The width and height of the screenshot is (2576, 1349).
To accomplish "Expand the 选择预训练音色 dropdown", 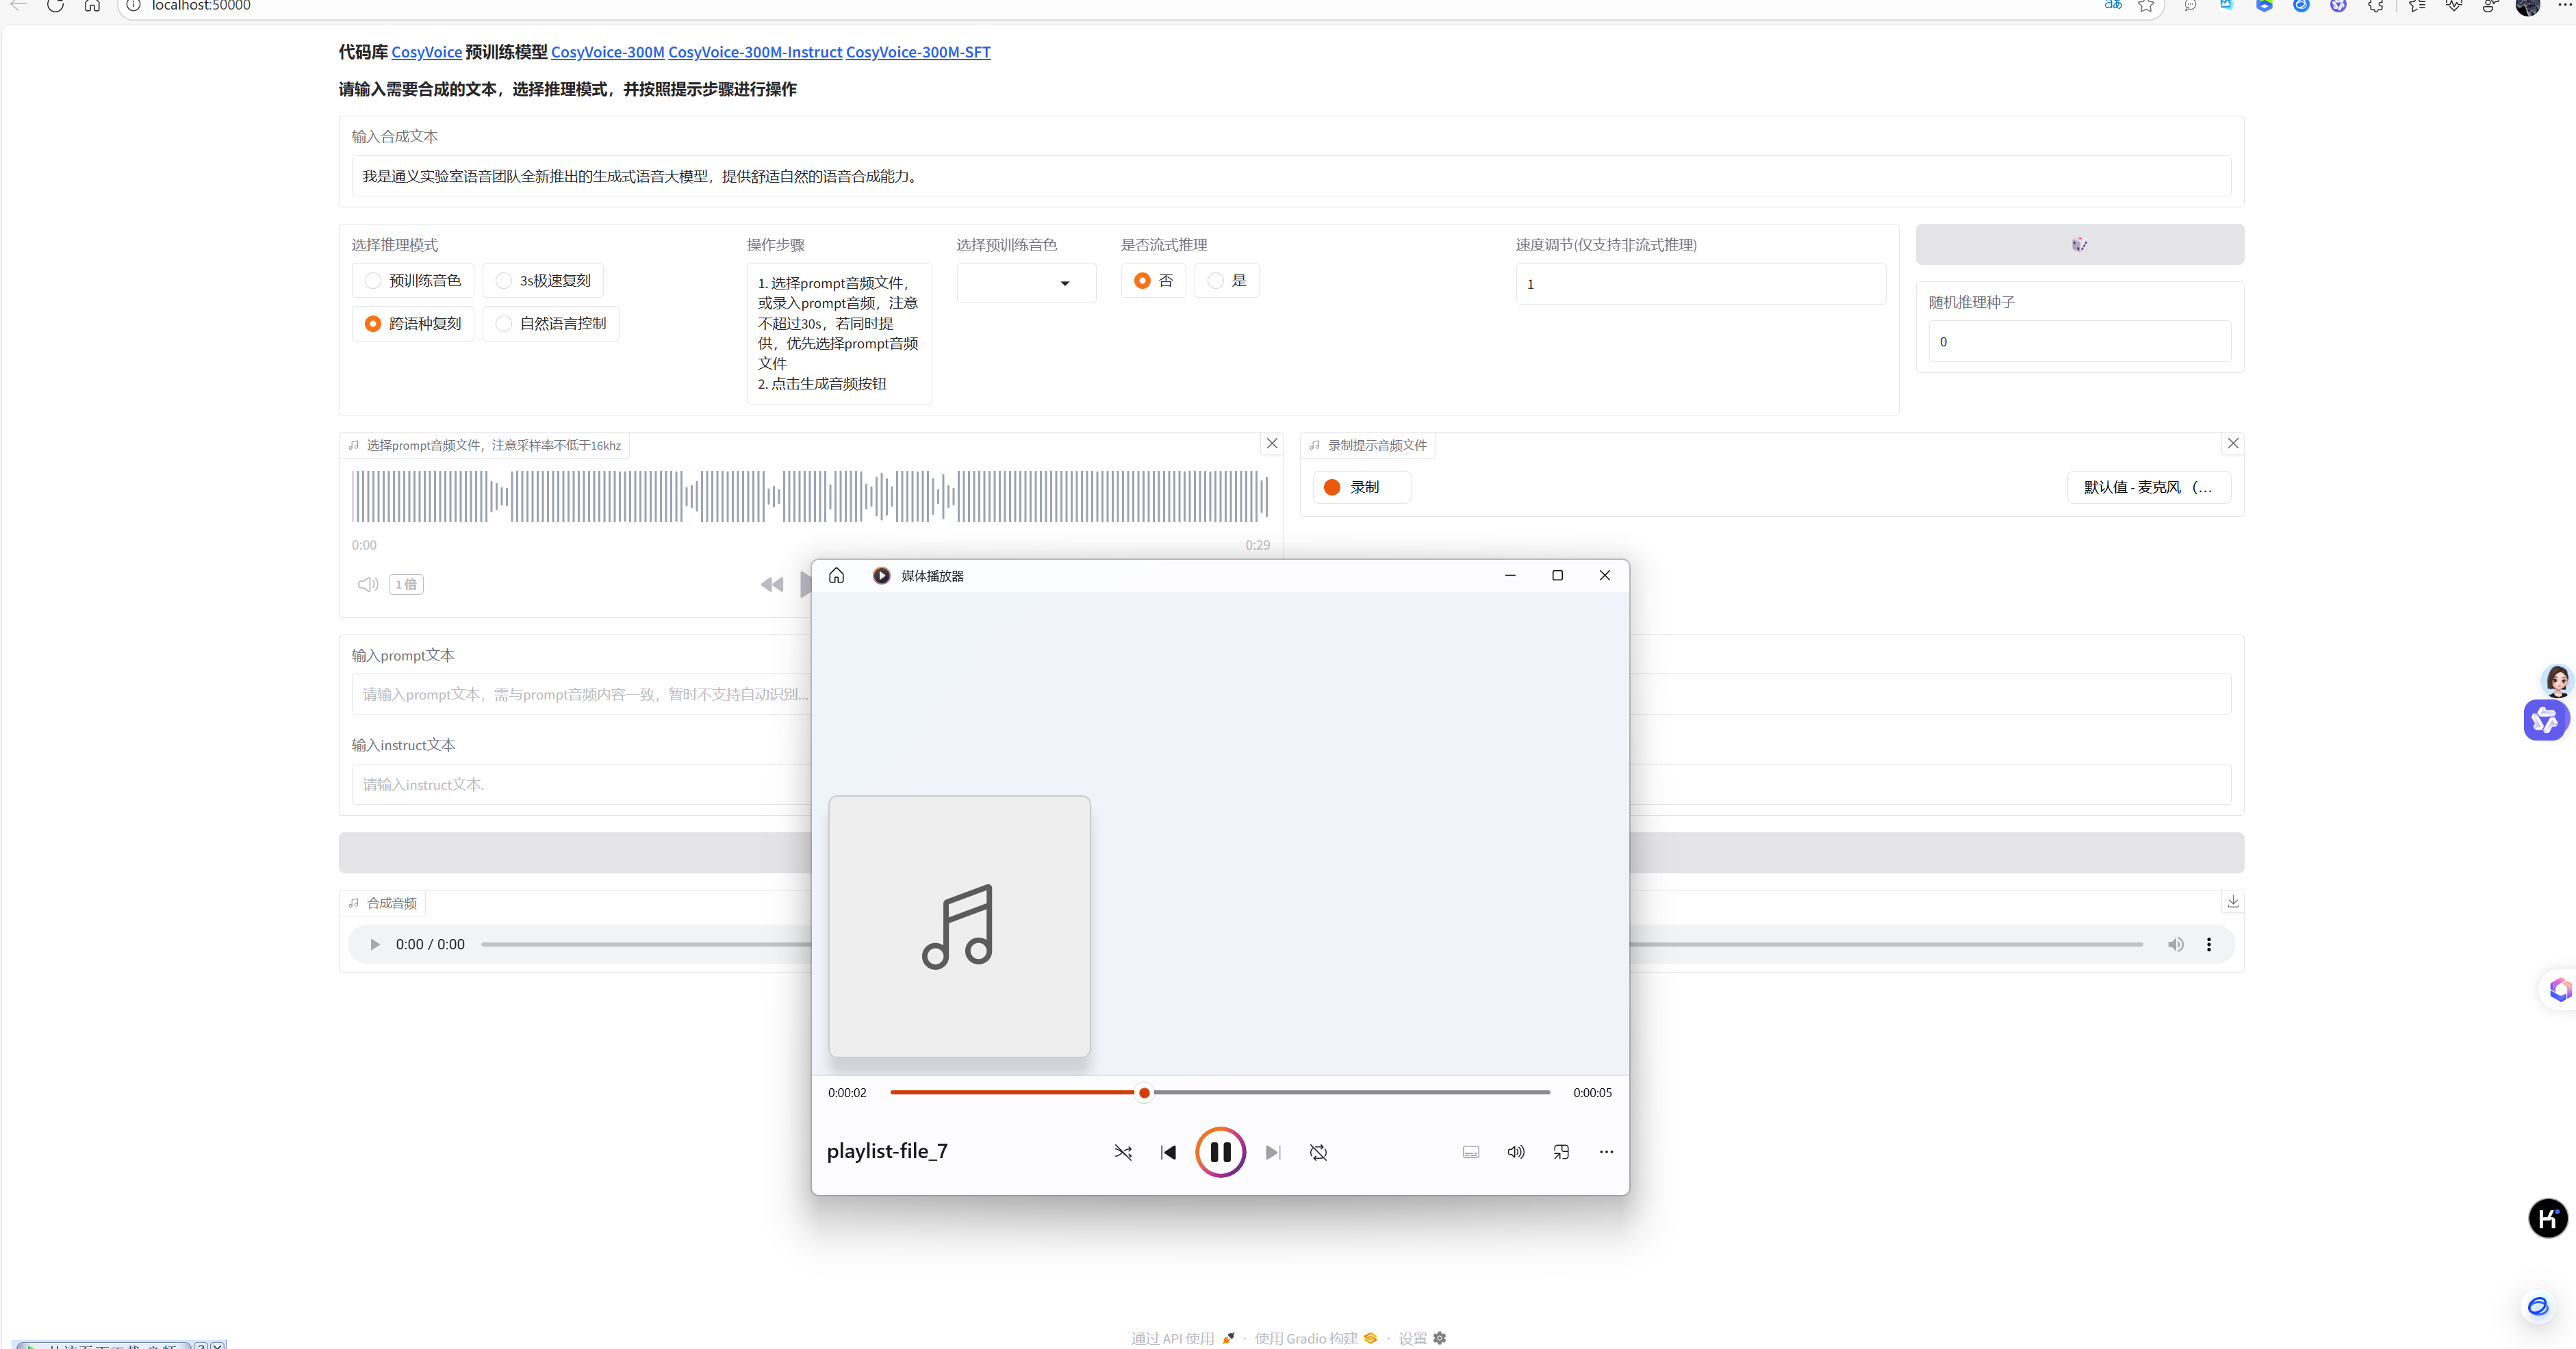I will (1026, 283).
